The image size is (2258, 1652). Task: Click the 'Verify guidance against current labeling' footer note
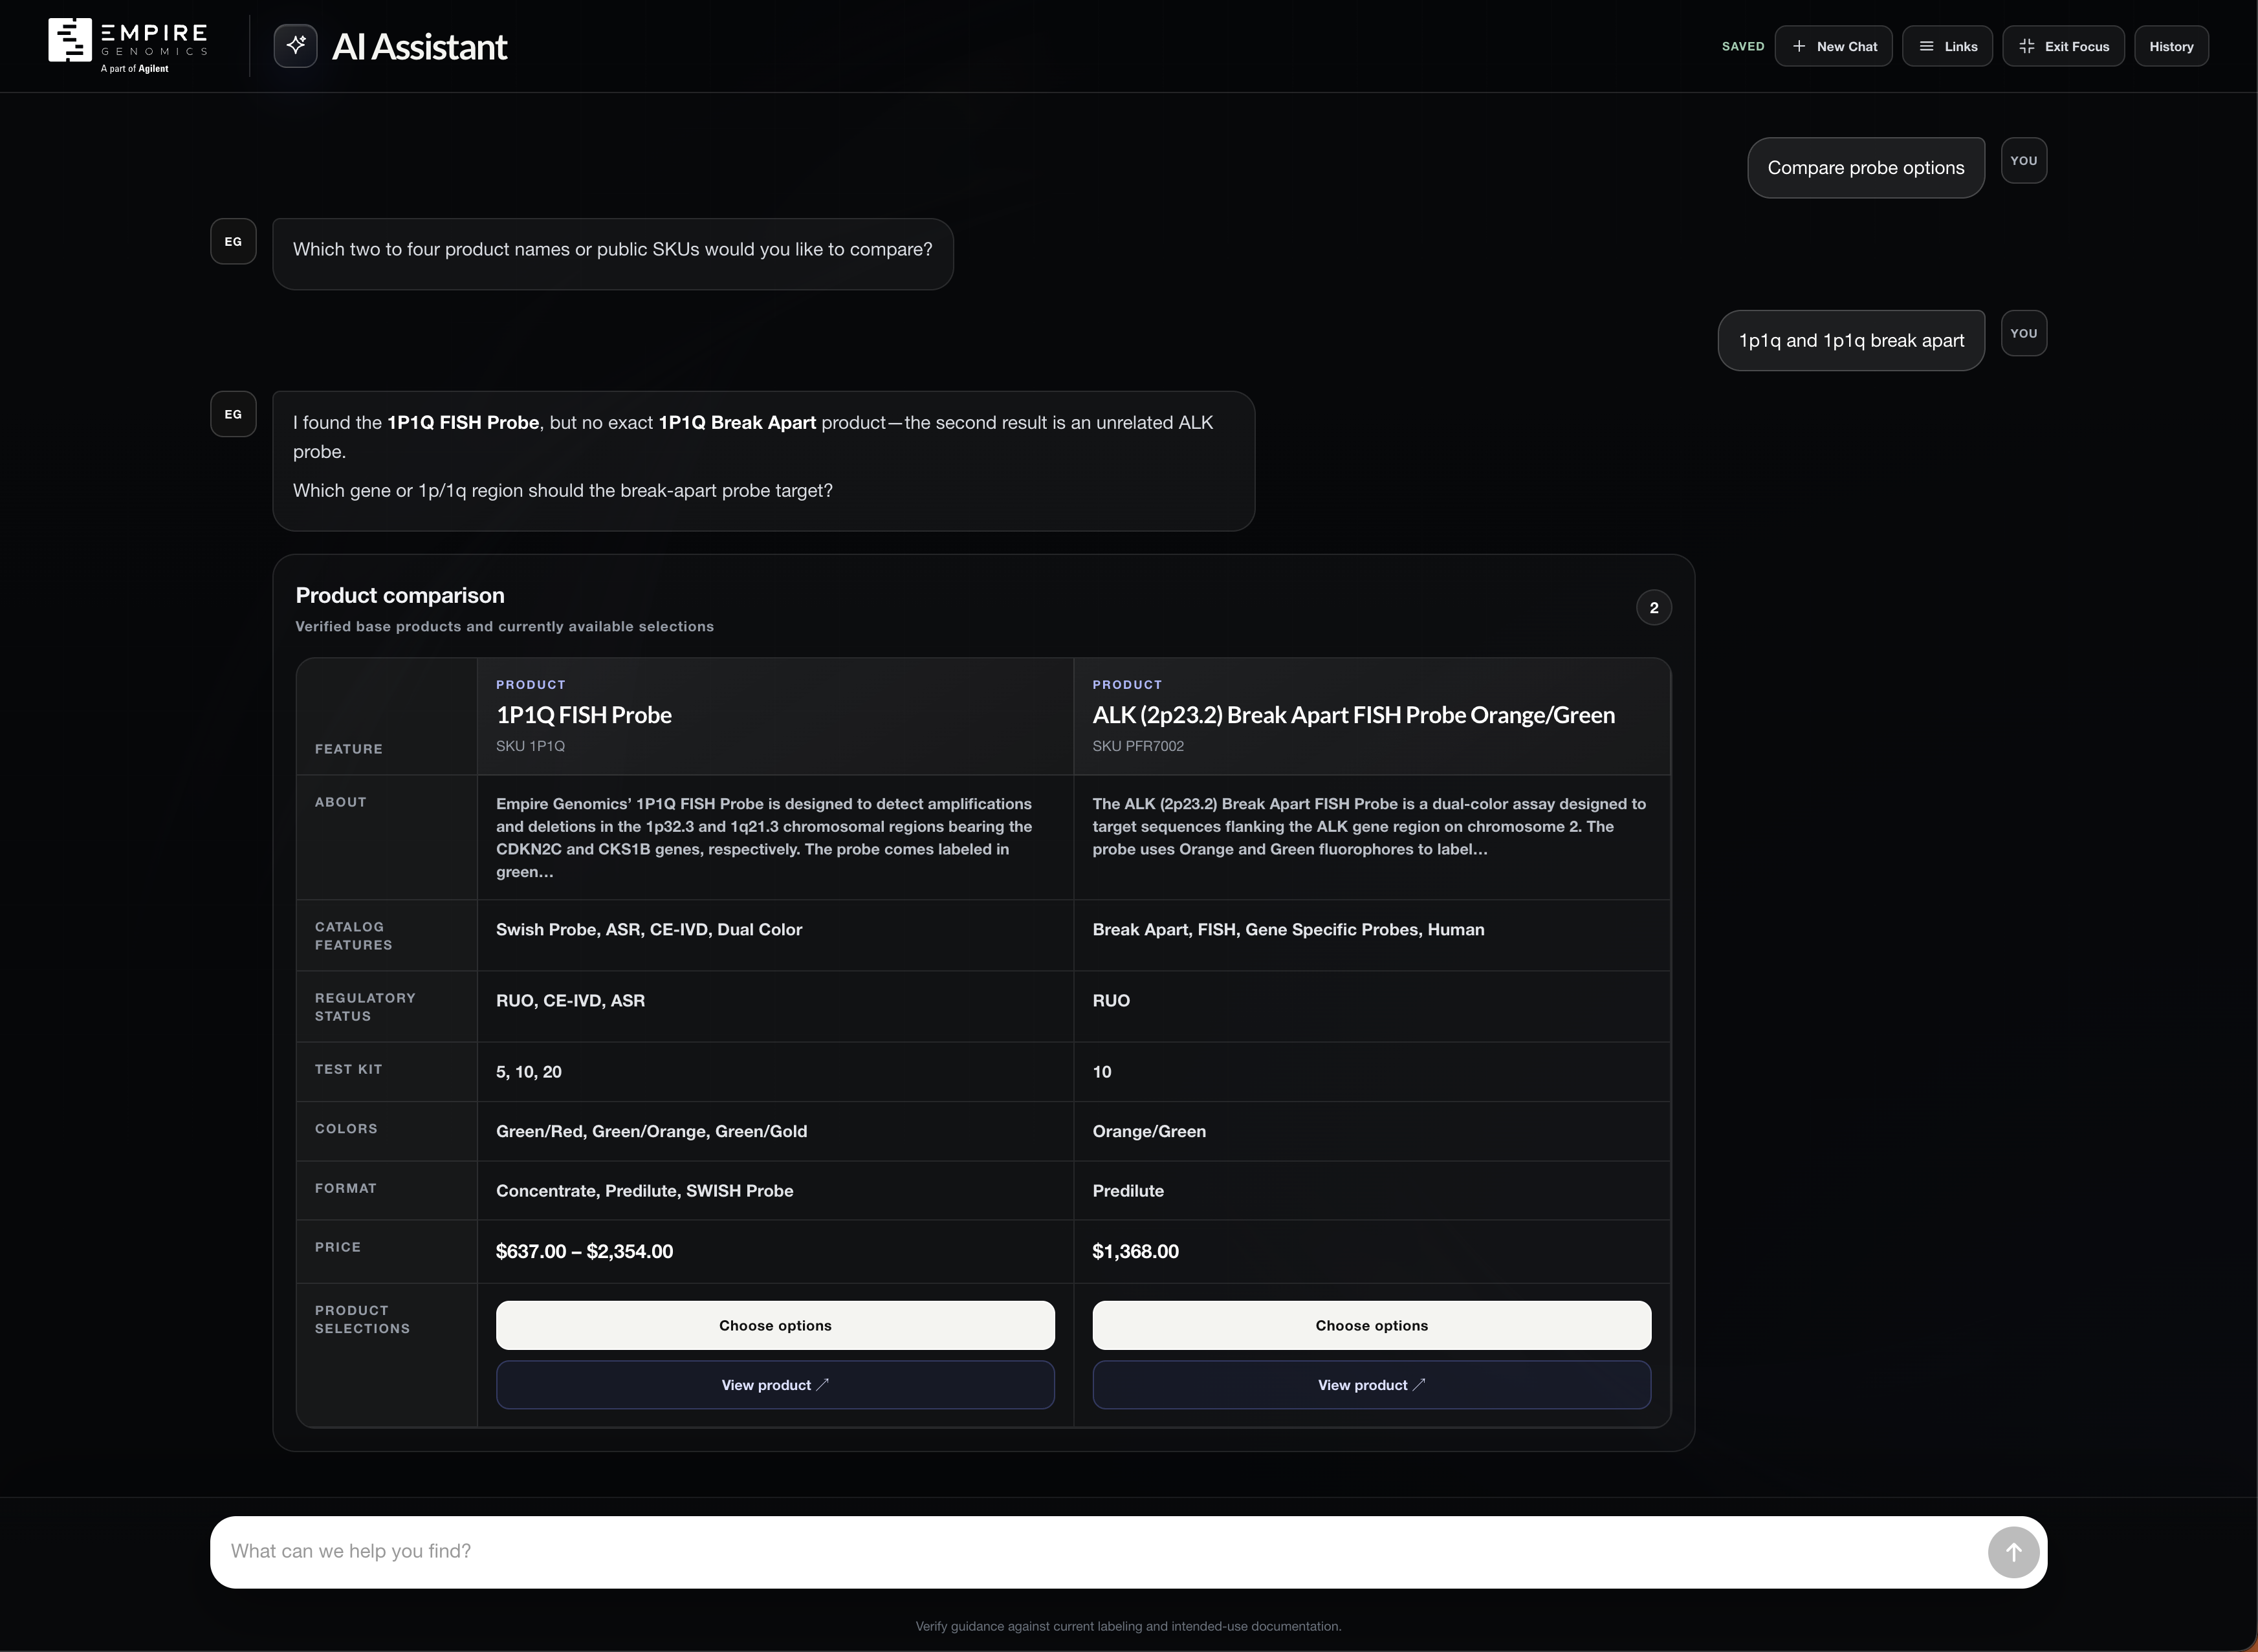point(1128,1627)
